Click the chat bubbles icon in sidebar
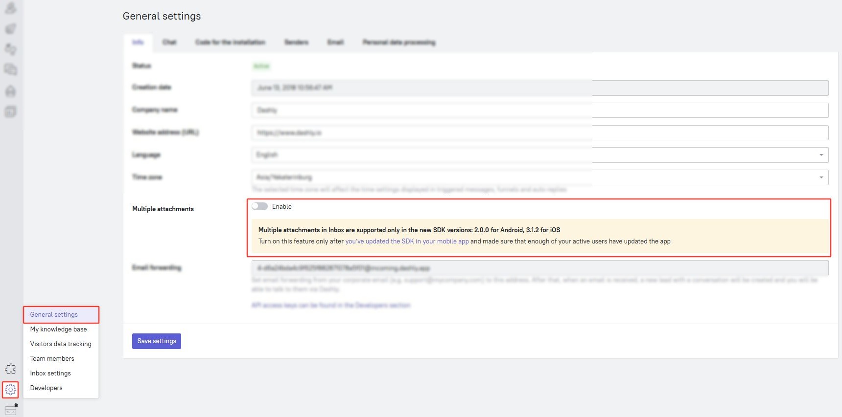Screen dimensions: 842x417 [x=10, y=70]
